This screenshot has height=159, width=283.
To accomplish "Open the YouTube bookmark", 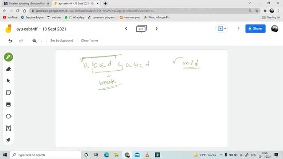I will click(x=10, y=17).
